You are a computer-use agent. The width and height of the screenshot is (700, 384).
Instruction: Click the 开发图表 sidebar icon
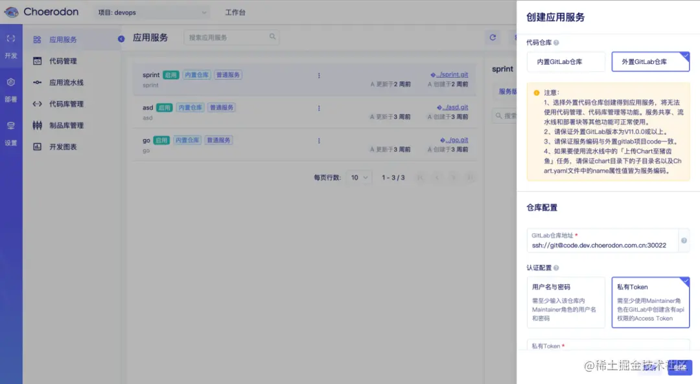(38, 147)
